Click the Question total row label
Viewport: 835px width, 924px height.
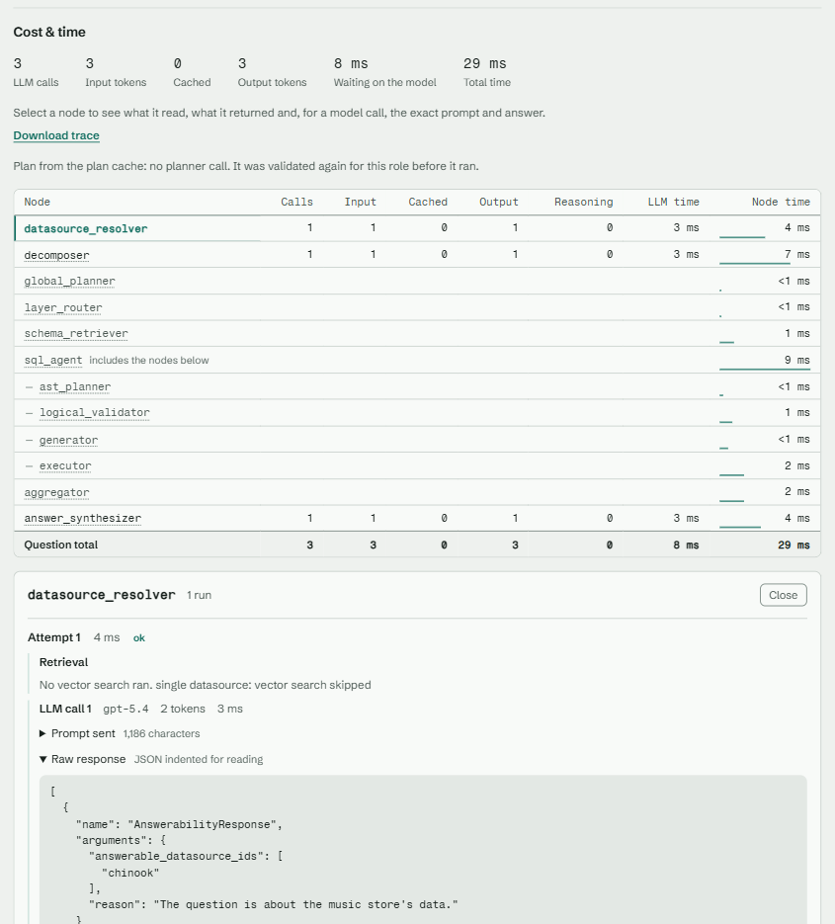tap(60, 546)
